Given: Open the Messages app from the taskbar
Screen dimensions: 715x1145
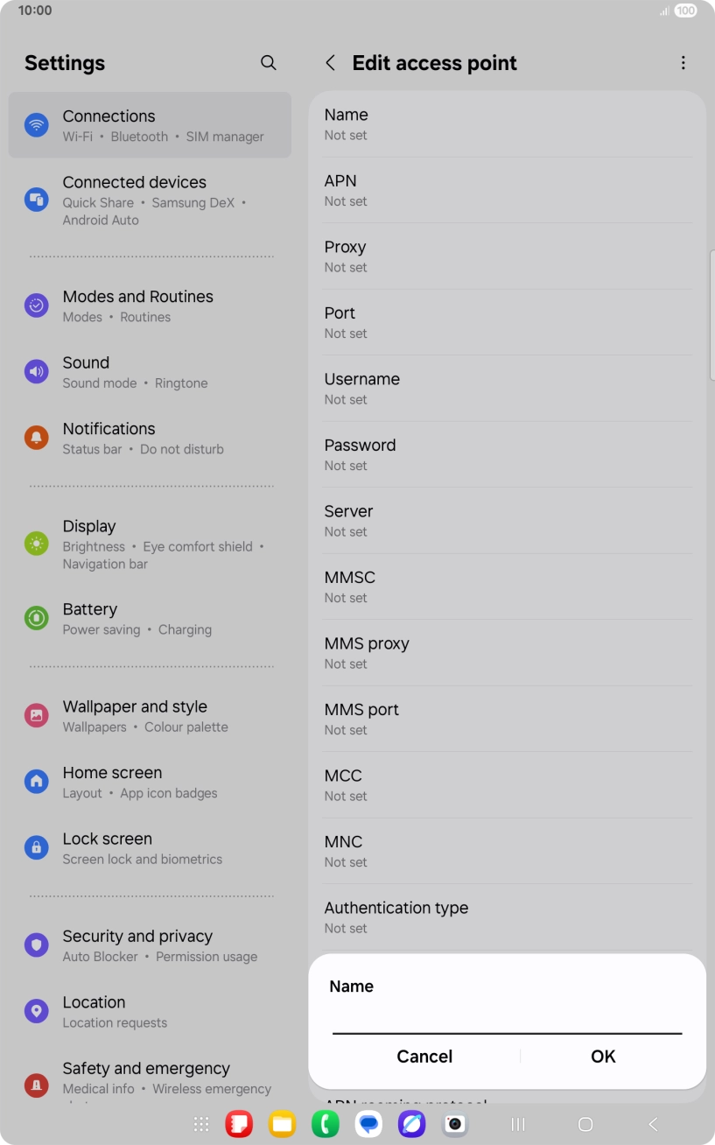Looking at the screenshot, I should pos(368,1124).
